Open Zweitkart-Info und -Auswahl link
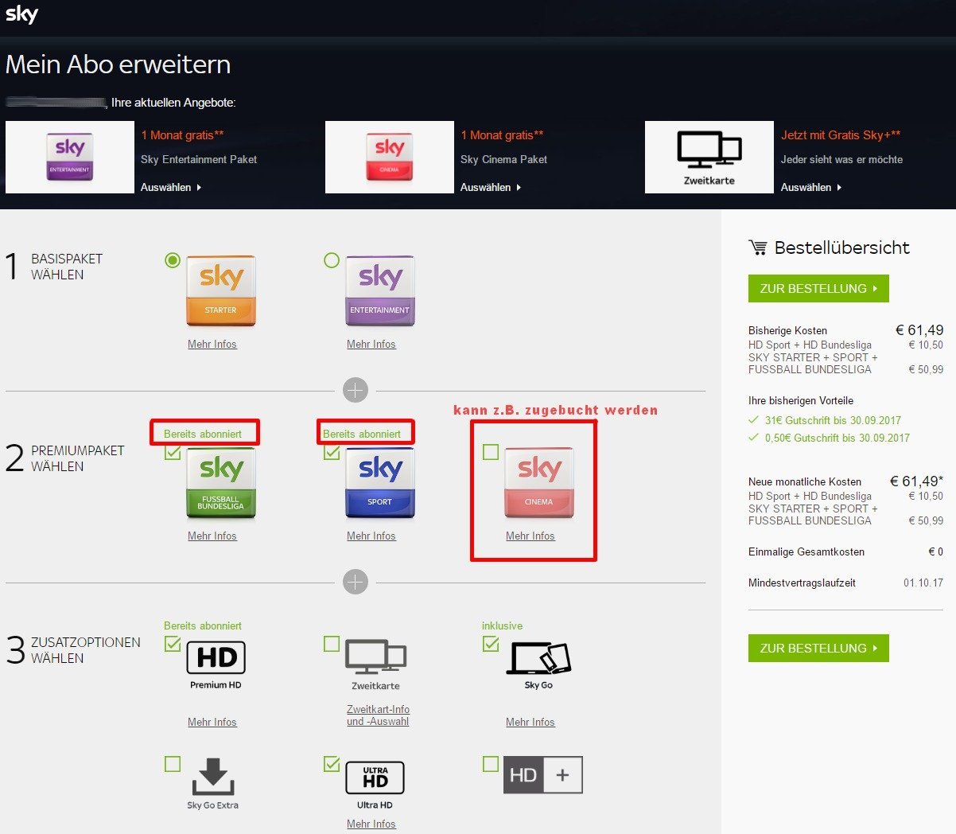956x834 pixels. click(x=378, y=715)
